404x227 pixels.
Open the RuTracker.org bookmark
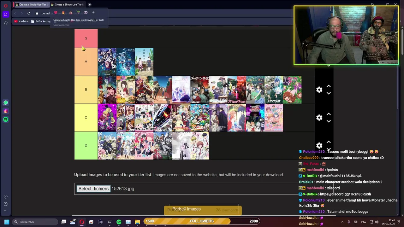(x=41, y=21)
